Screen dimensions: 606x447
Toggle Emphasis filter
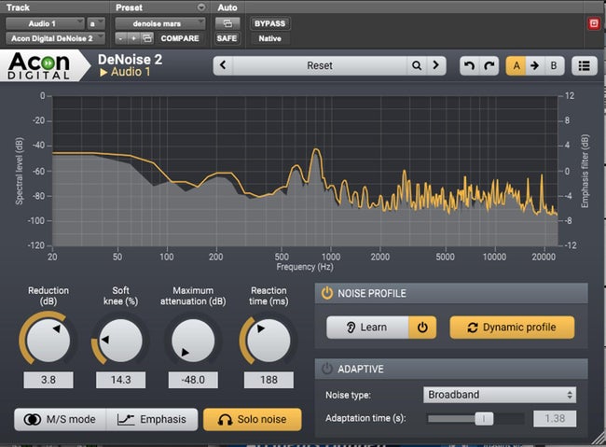point(152,420)
